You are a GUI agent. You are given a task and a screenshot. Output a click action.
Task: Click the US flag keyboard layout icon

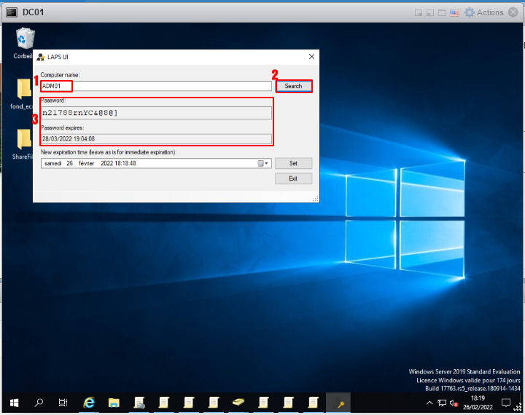[454, 12]
